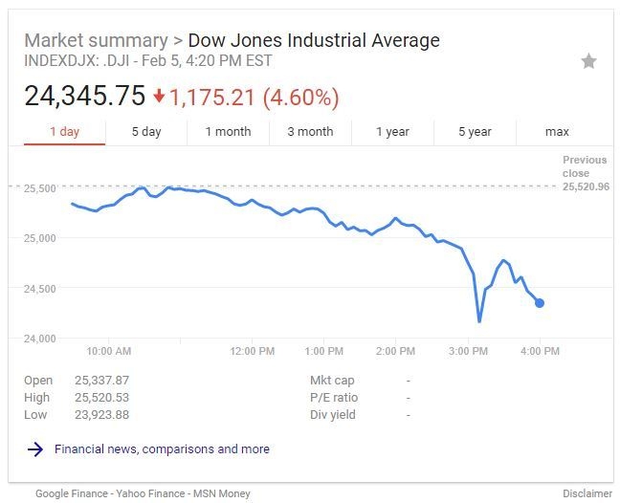
Task: Click the star icon to follow index
Action: tap(588, 62)
